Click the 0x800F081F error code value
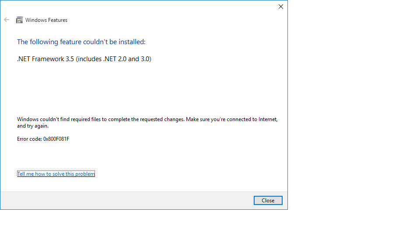Viewport: 420px width, 236px height. 56,139
